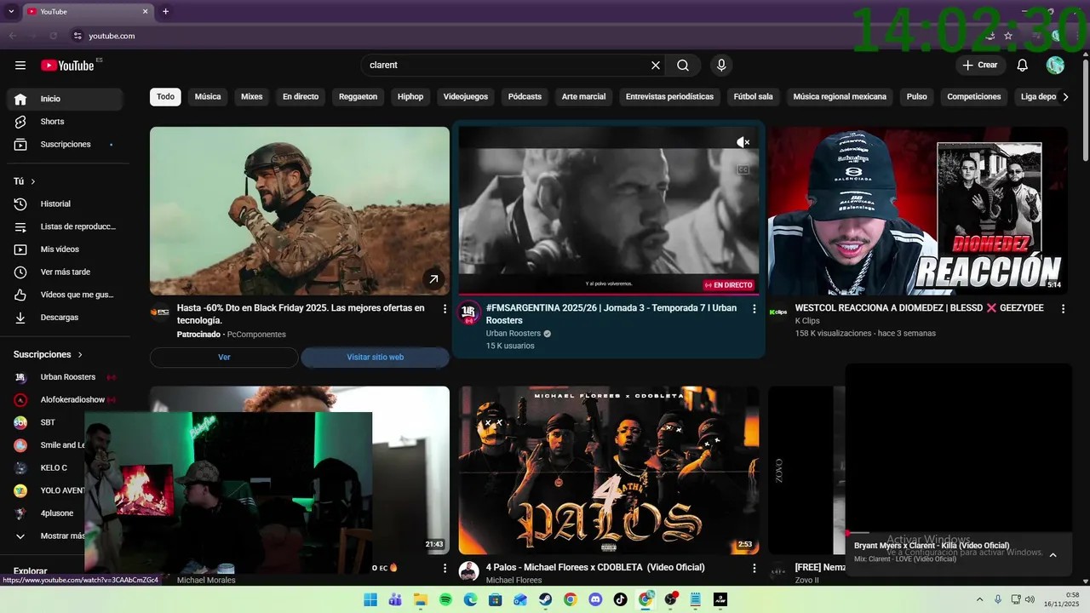Expand the Tú section
The image size is (1090, 613).
point(25,181)
